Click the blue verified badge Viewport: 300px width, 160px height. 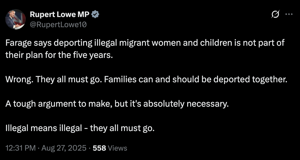click(x=95, y=14)
